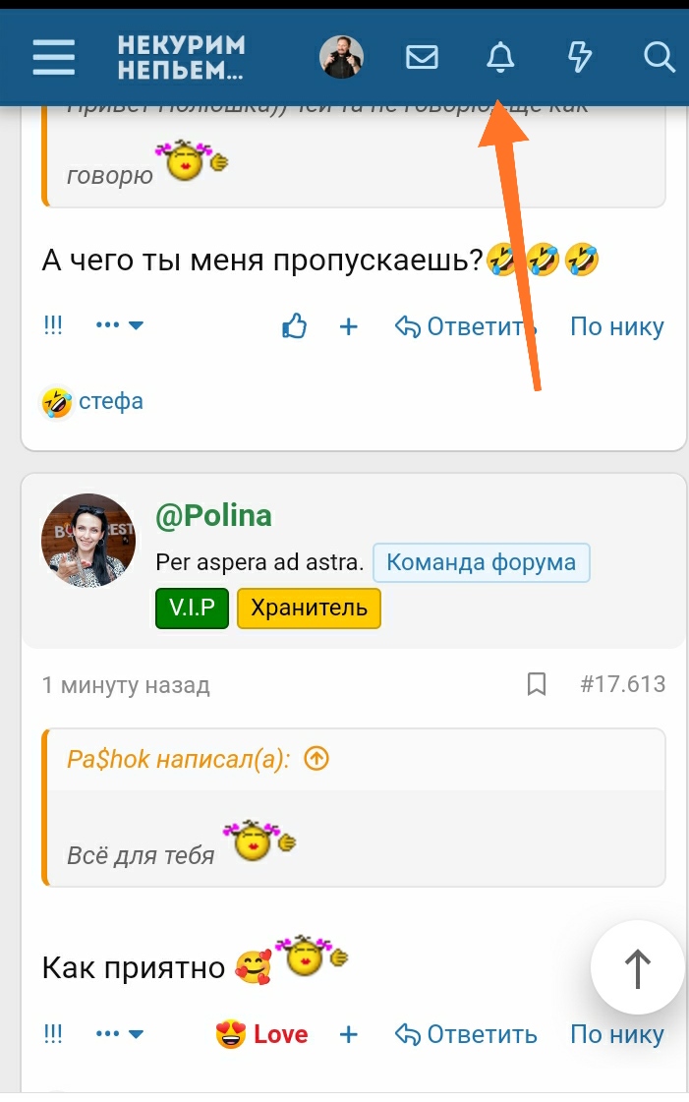Open post number #17.613 link

click(622, 684)
